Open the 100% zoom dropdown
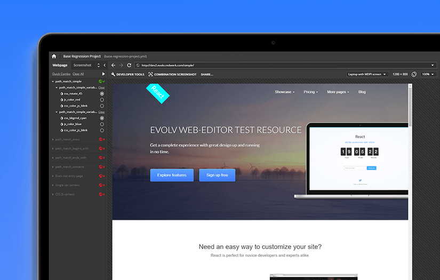The height and width of the screenshot is (280, 440). point(428,74)
